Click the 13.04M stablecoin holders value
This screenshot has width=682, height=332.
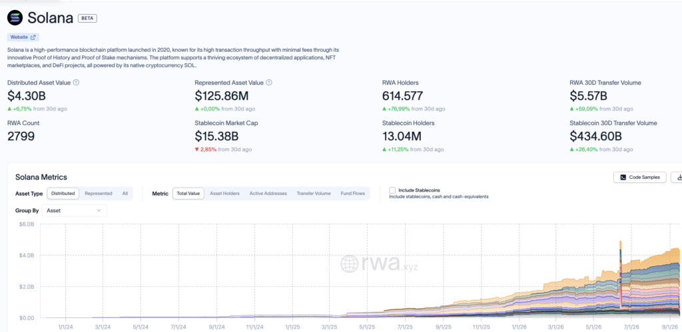coord(402,136)
